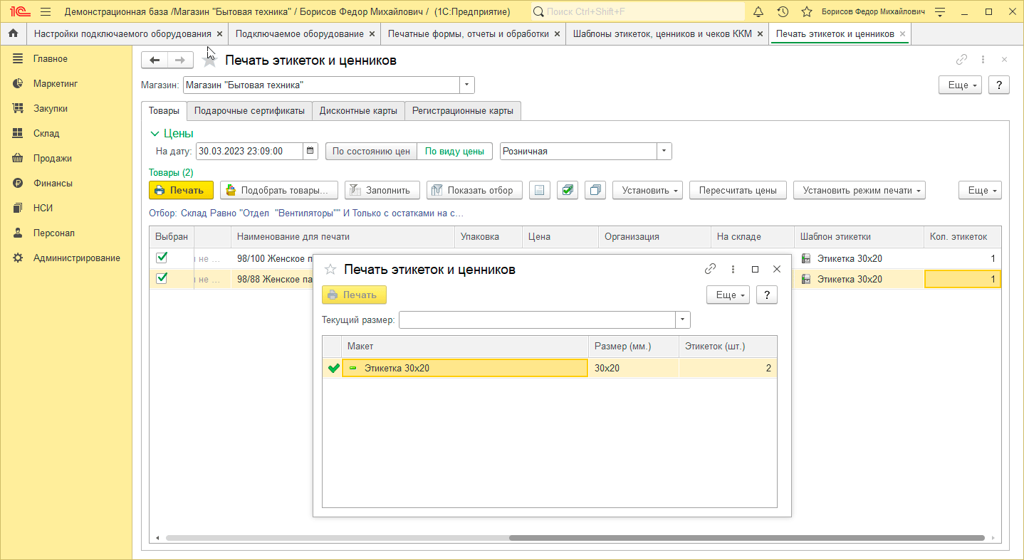This screenshot has height=560, width=1024.
Task: Click the copy rows toolbar icon
Action: point(595,190)
